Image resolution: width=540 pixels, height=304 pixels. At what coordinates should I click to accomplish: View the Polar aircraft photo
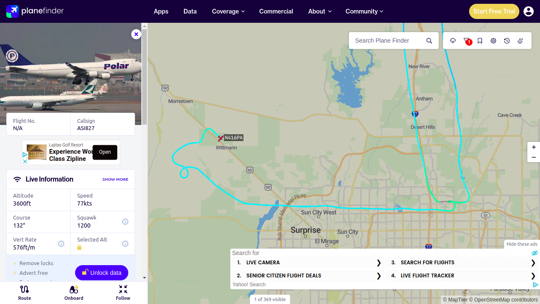click(x=70, y=74)
